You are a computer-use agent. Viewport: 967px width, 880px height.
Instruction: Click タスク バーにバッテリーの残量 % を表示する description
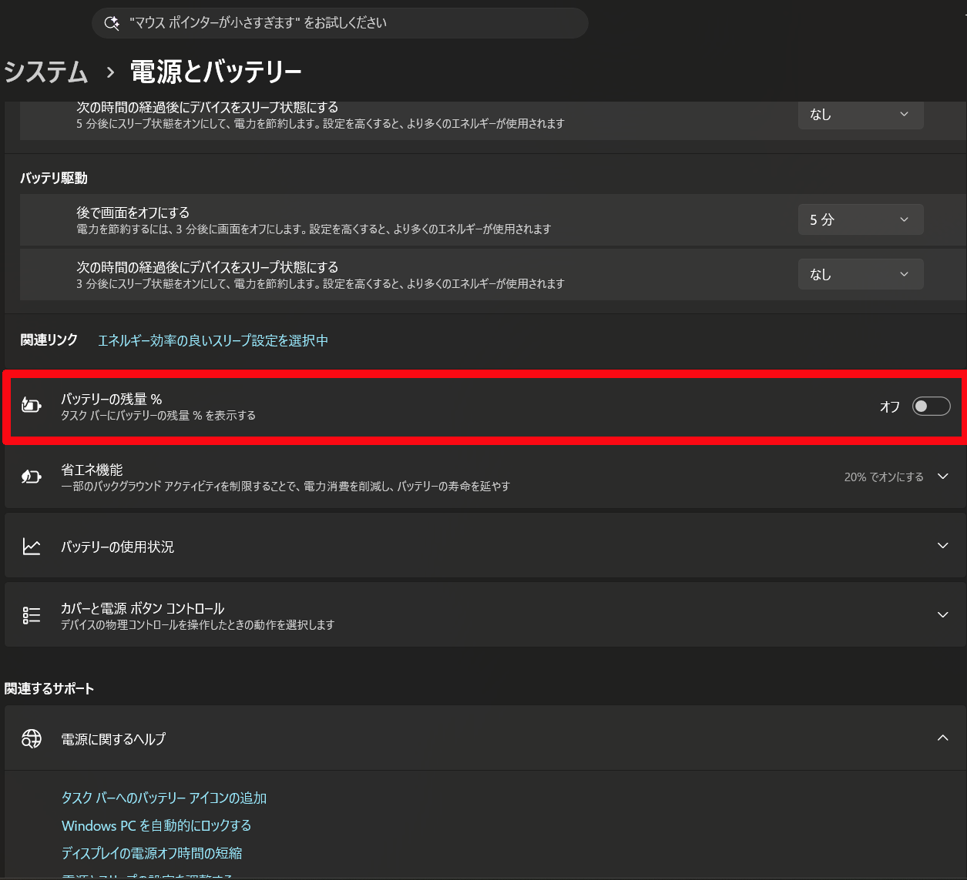point(158,416)
